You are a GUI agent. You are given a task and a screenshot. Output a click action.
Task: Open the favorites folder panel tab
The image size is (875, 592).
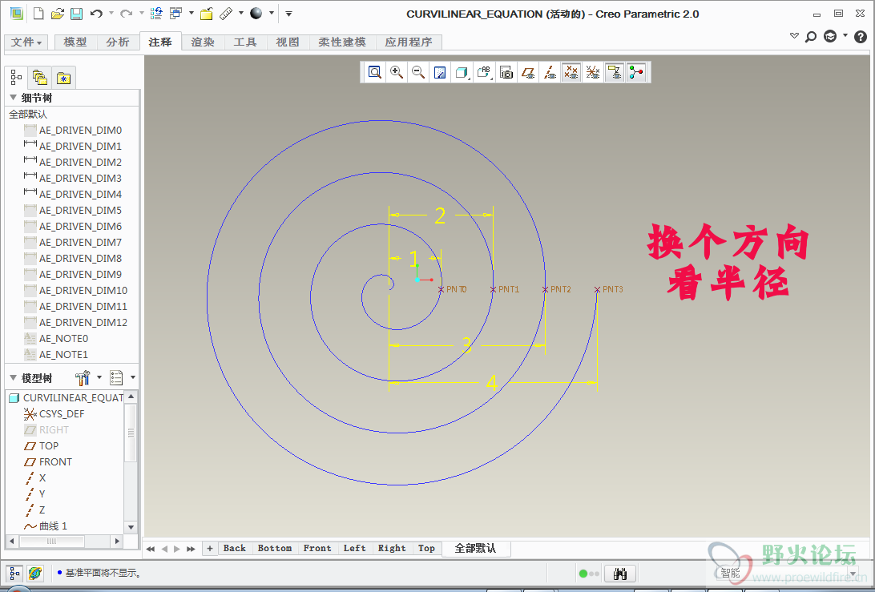point(63,78)
